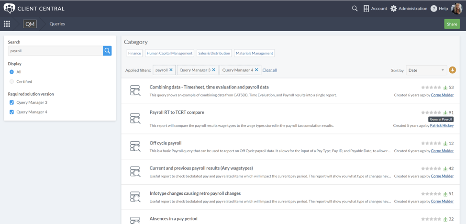This screenshot has height=224, width=466.
Task: Open the app launcher grid icon
Action: [x=7, y=24]
